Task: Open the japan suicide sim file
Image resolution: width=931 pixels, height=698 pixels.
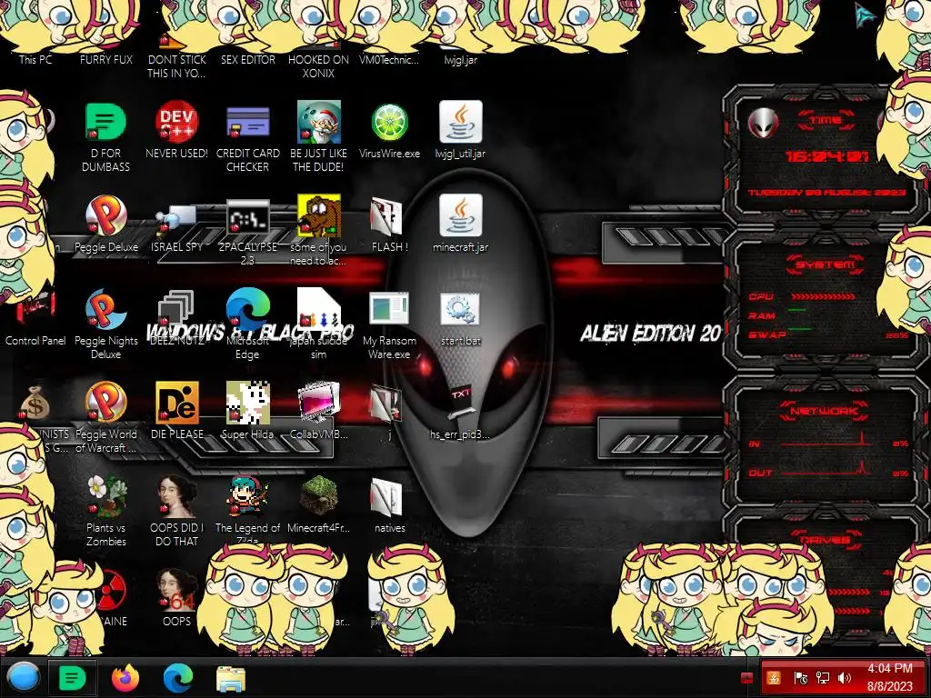Action: 319,310
